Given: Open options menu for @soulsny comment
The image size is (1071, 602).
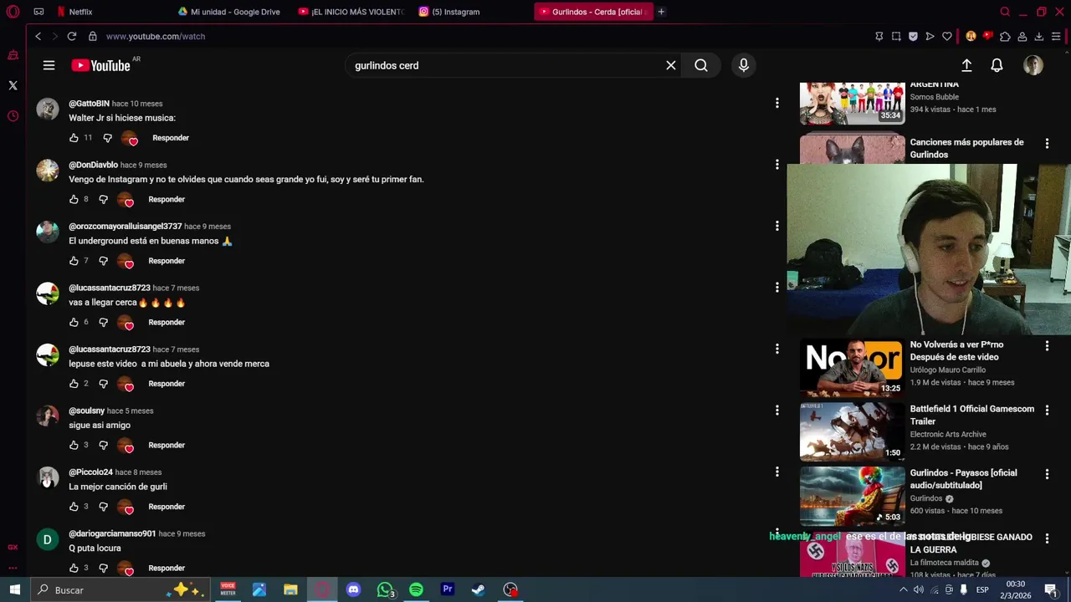Looking at the screenshot, I should [776, 411].
